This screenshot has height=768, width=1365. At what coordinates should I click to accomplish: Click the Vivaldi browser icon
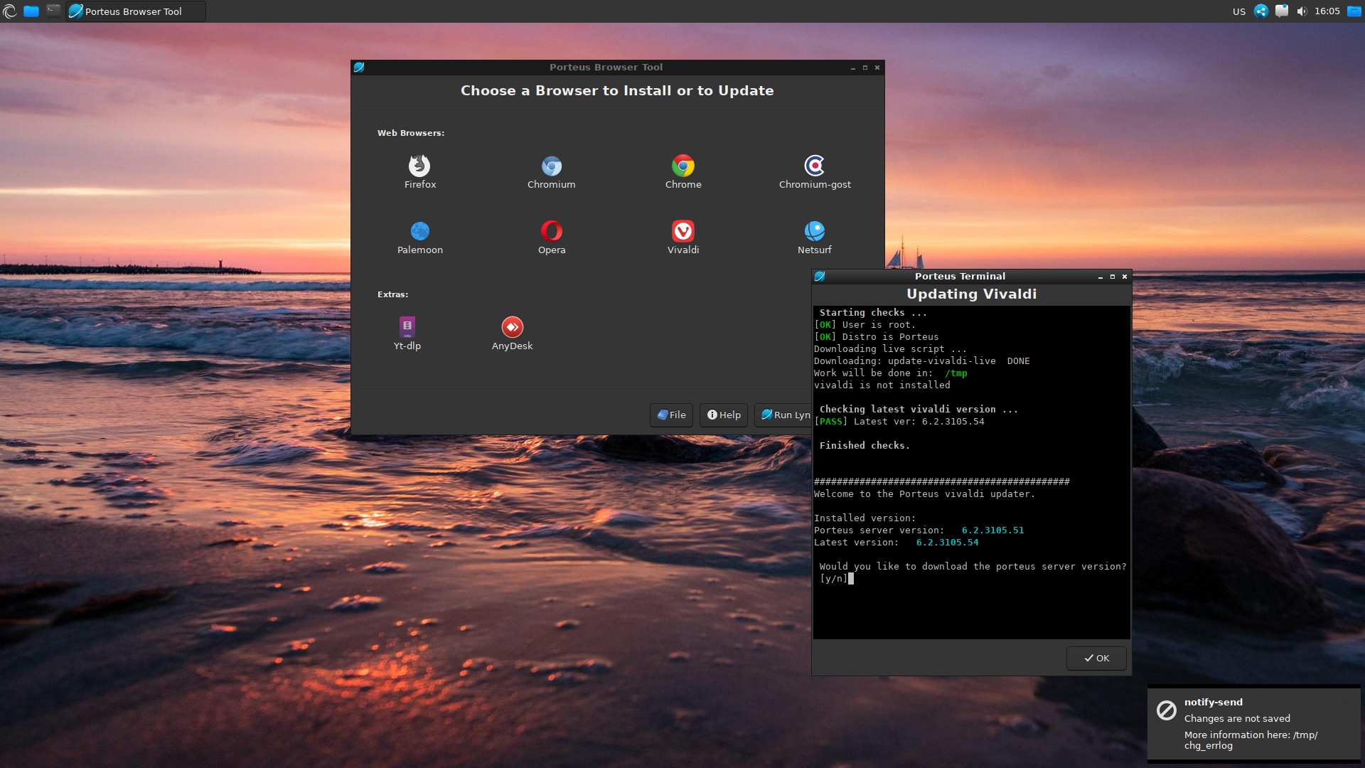point(683,231)
